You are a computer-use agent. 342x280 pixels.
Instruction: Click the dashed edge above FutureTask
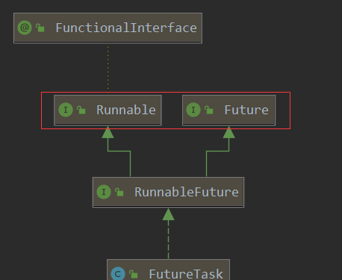coord(168,240)
